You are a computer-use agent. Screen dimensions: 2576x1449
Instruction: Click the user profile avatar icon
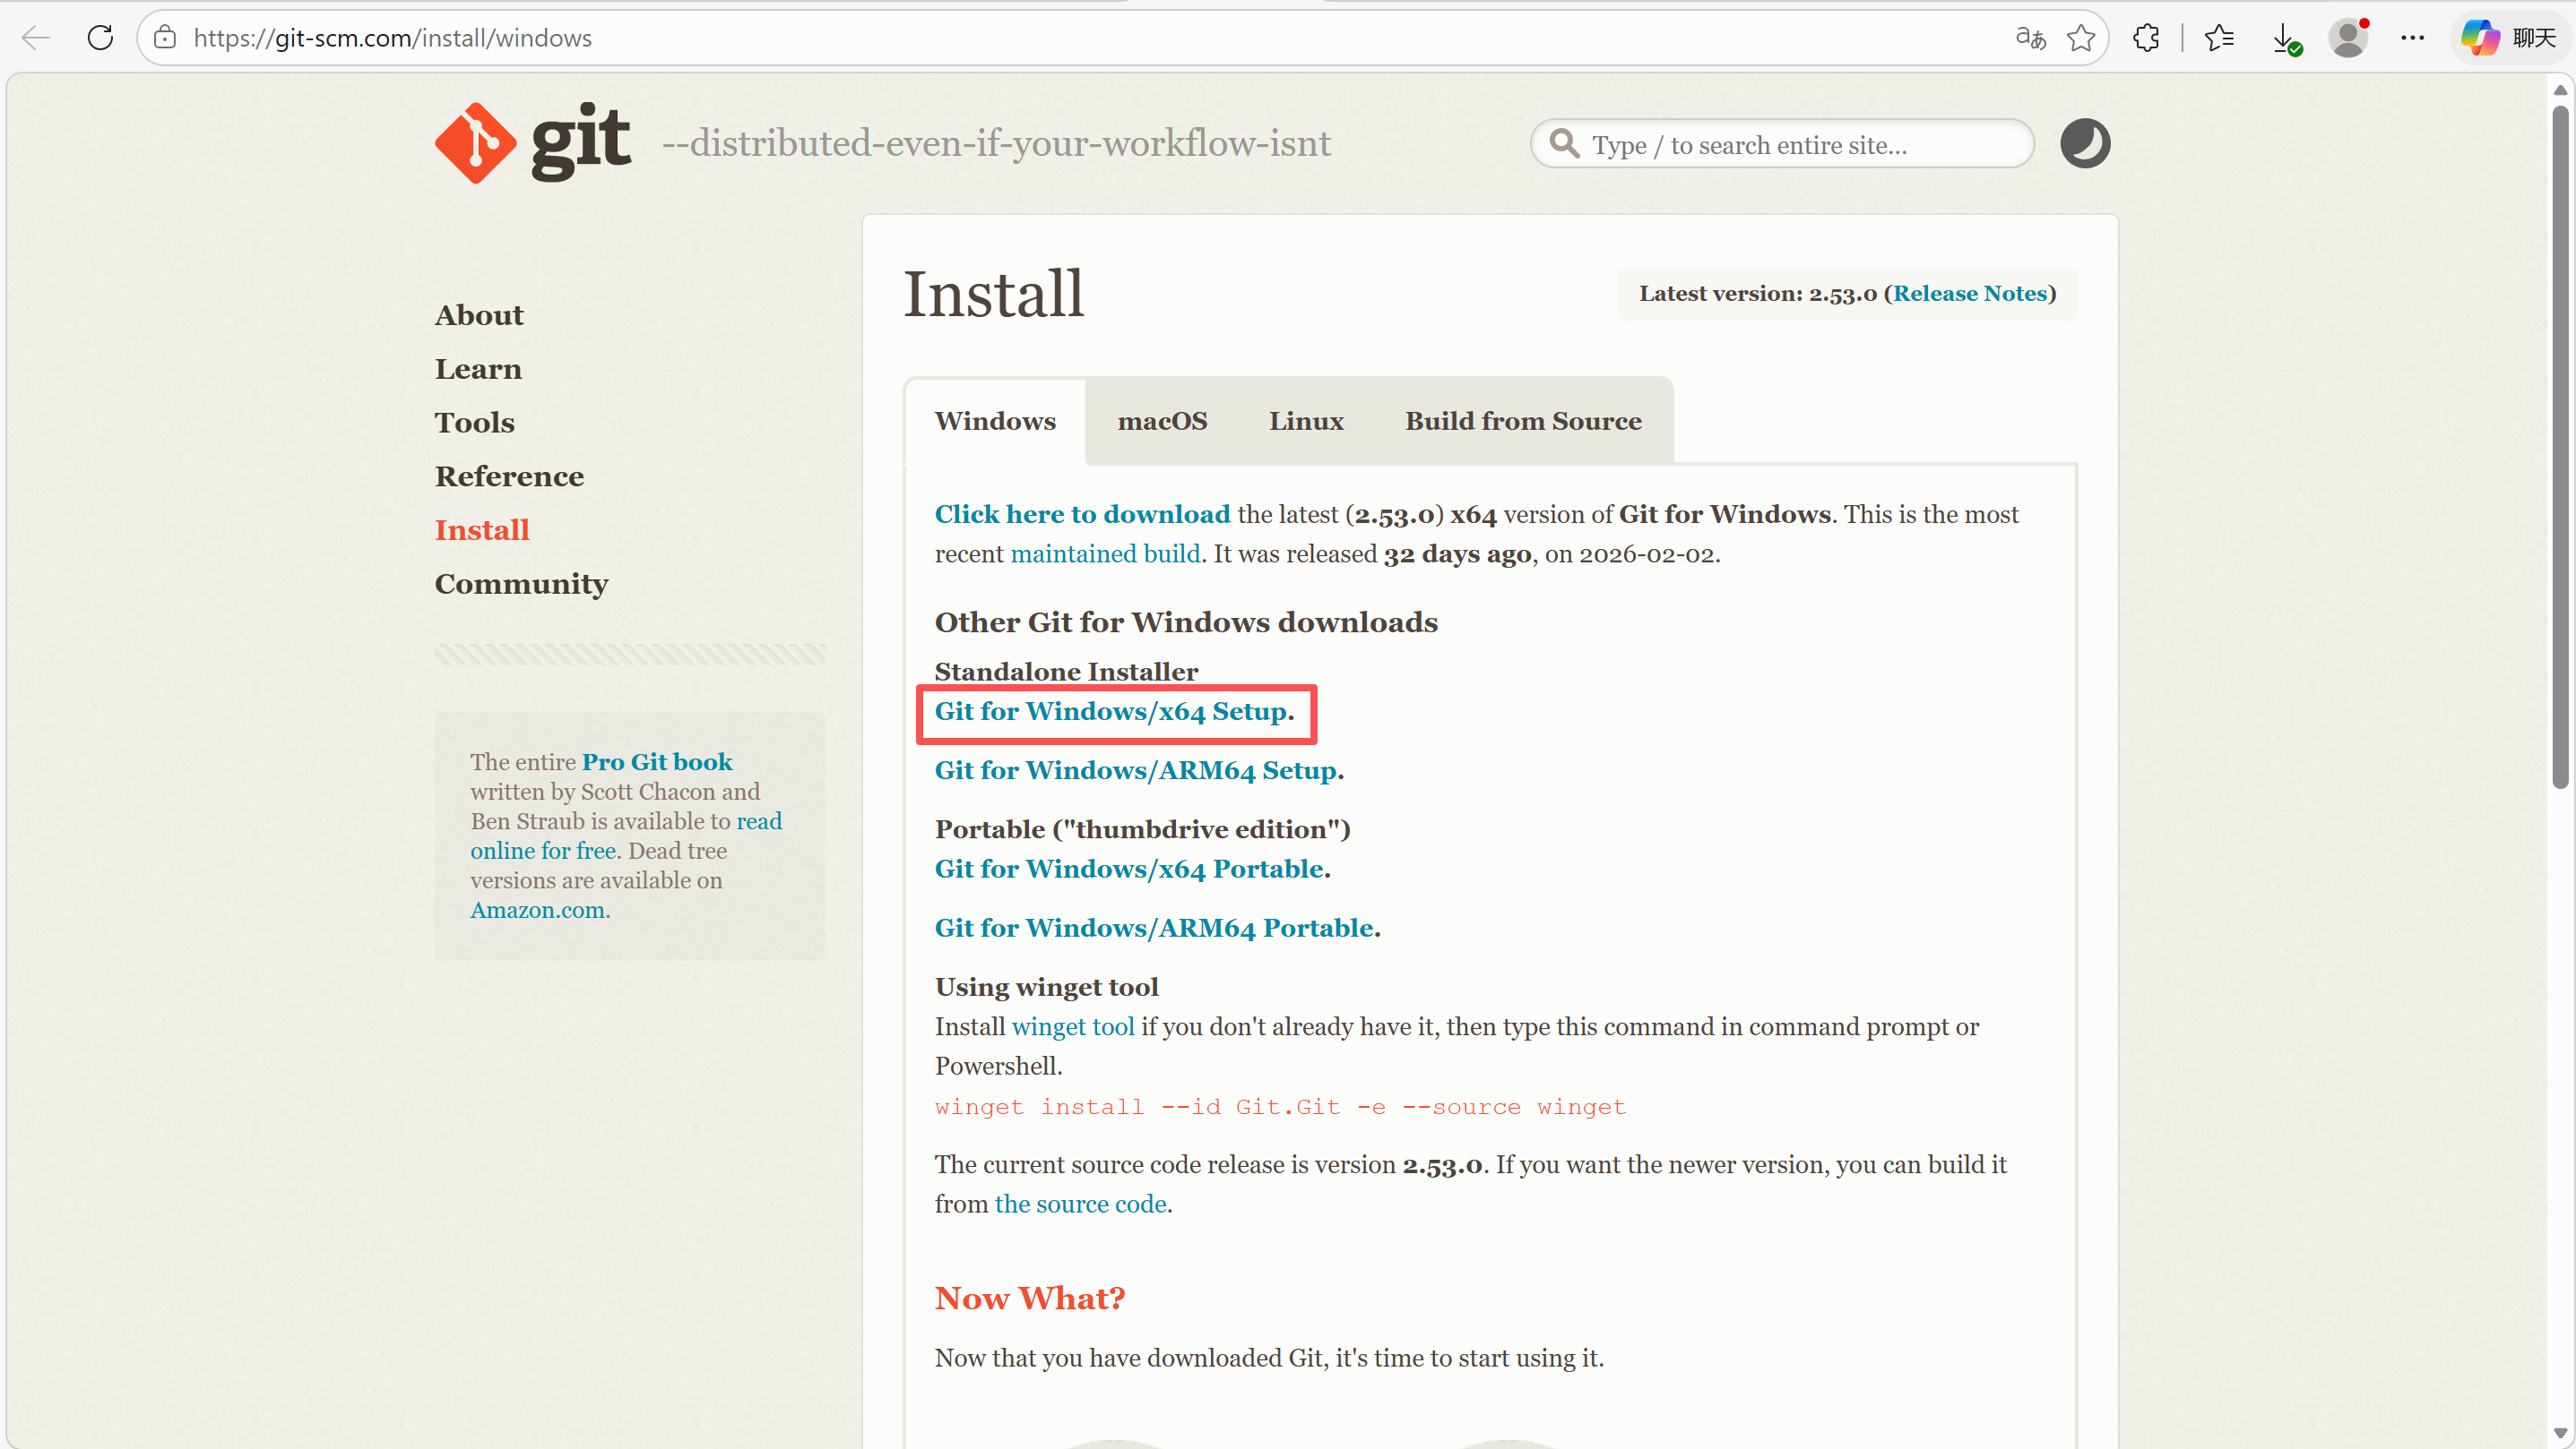pyautogui.click(x=2348, y=38)
